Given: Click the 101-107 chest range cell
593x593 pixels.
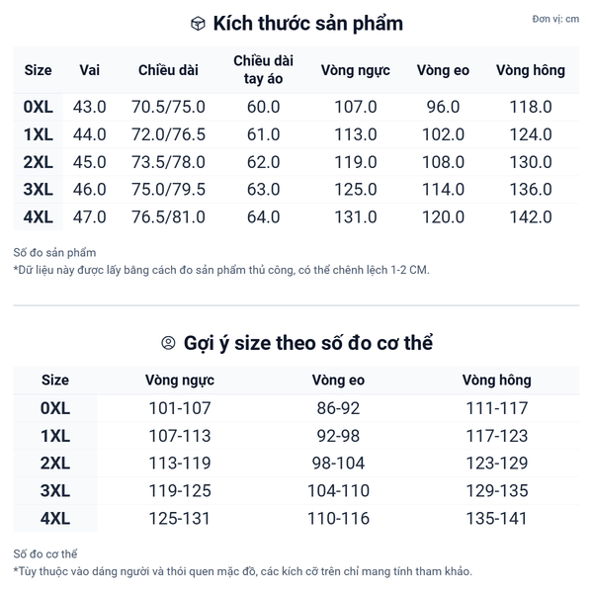Looking at the screenshot, I should click(x=179, y=408).
